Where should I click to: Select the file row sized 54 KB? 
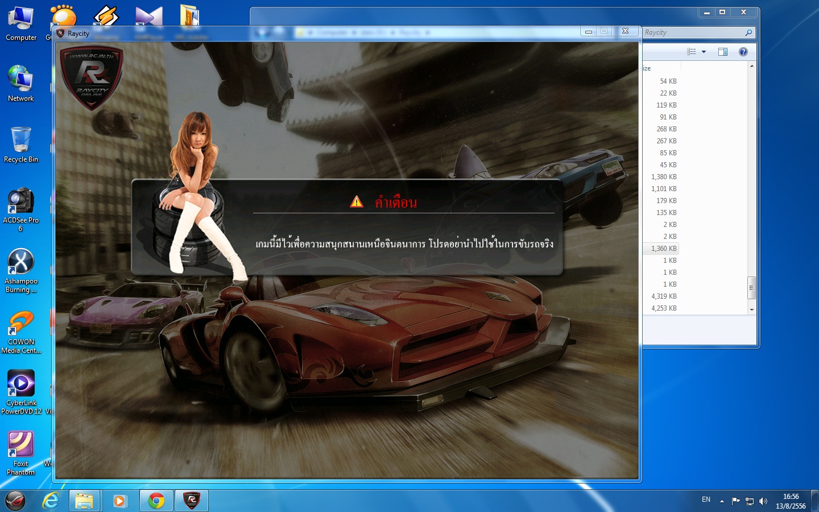tap(661, 81)
